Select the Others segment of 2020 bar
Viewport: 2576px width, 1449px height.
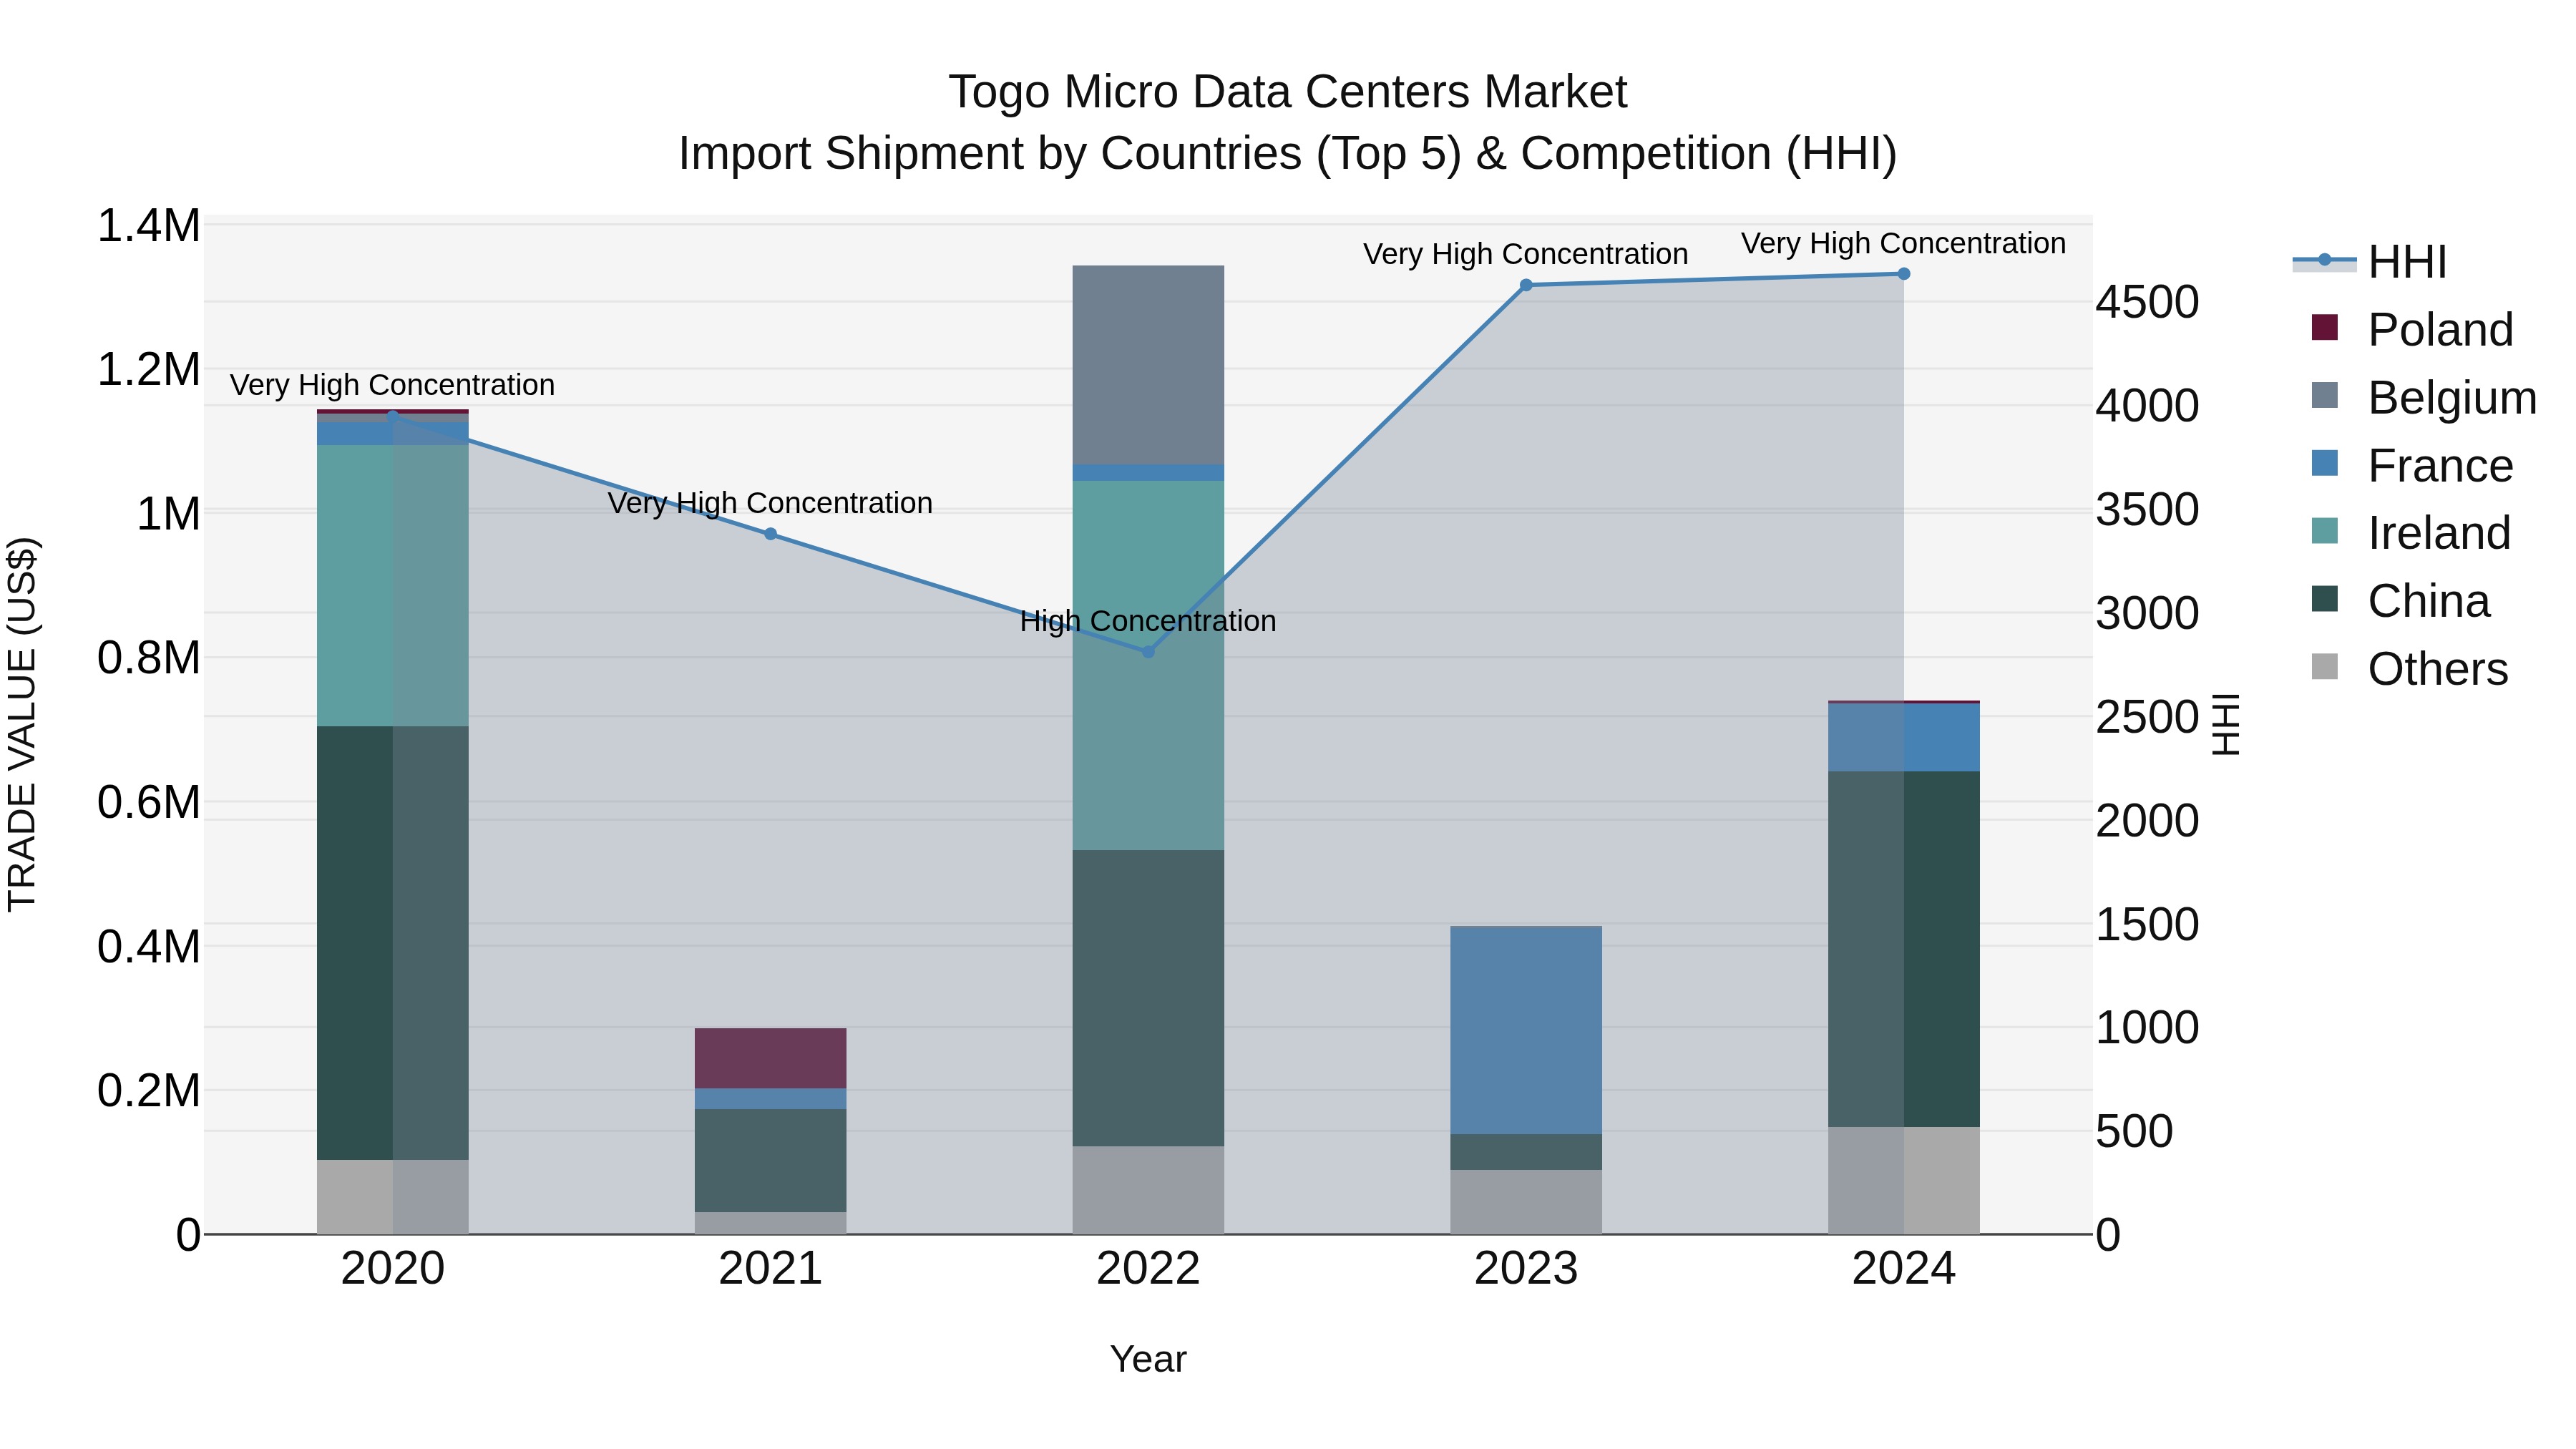click(393, 1197)
